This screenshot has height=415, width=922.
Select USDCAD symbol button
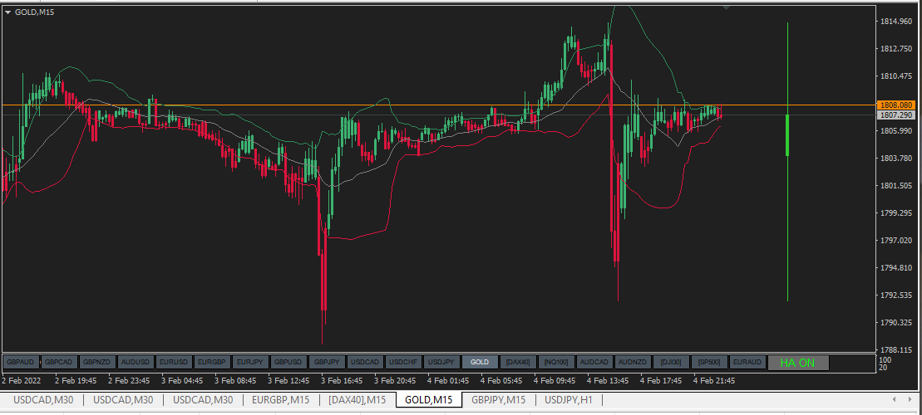coord(365,362)
